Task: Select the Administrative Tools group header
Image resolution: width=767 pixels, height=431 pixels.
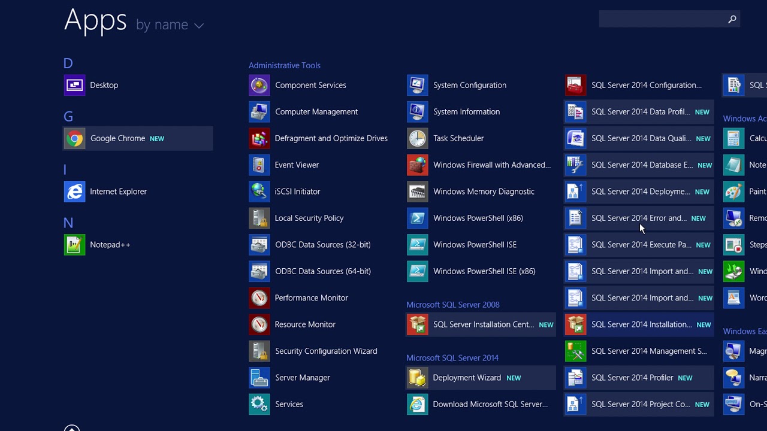Action: pos(285,65)
